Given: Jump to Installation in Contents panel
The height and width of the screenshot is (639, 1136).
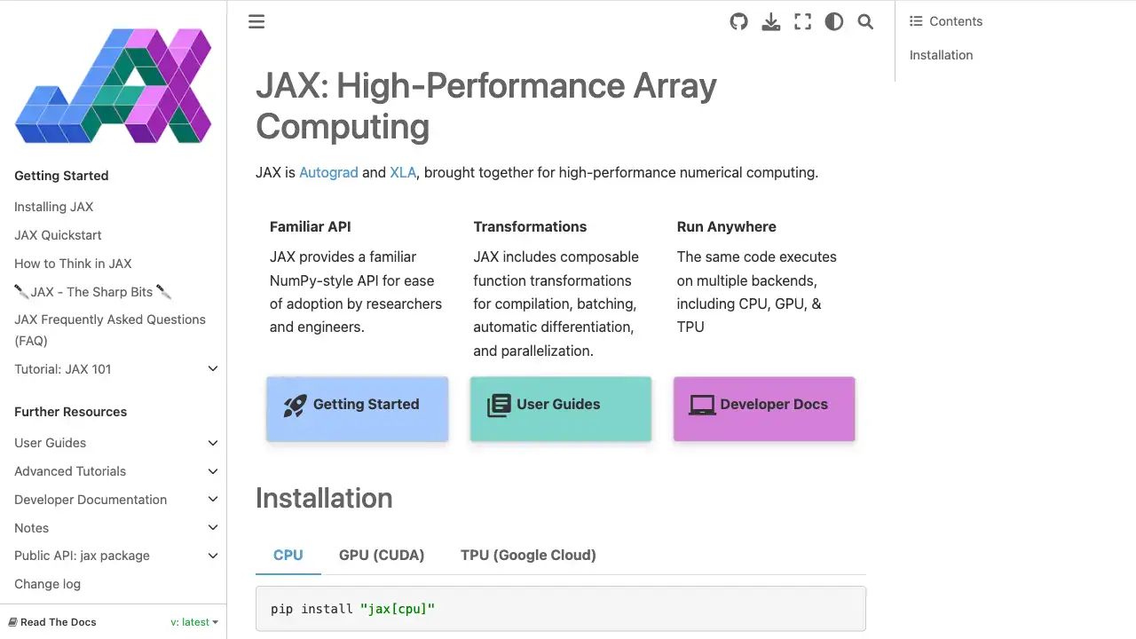Looking at the screenshot, I should (941, 55).
